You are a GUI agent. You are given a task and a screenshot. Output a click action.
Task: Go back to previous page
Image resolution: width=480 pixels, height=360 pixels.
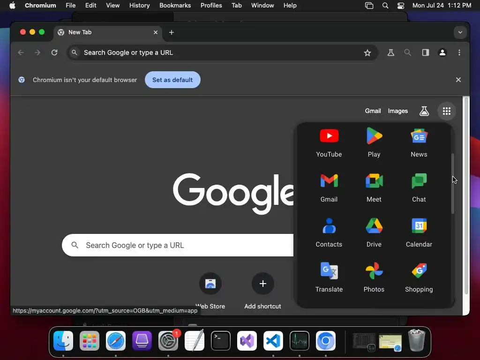(x=21, y=52)
